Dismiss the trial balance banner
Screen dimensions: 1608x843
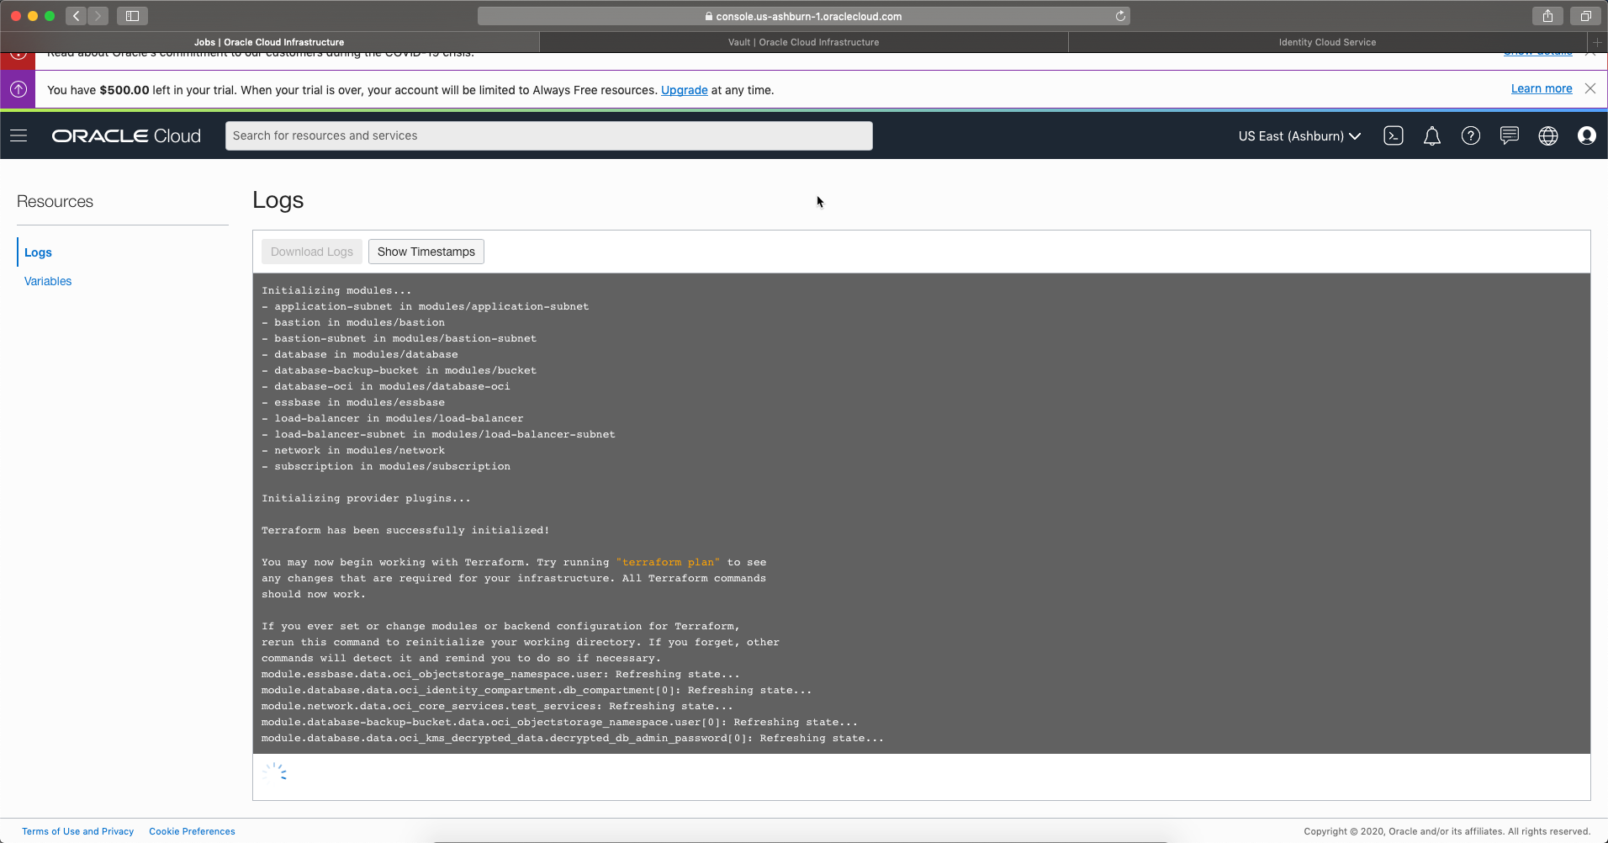coord(1589,88)
